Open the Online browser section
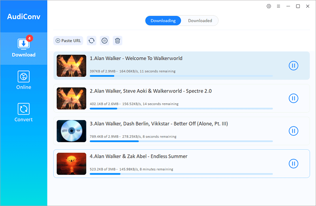Screen dimensions: 316x206 [x=24, y=80]
